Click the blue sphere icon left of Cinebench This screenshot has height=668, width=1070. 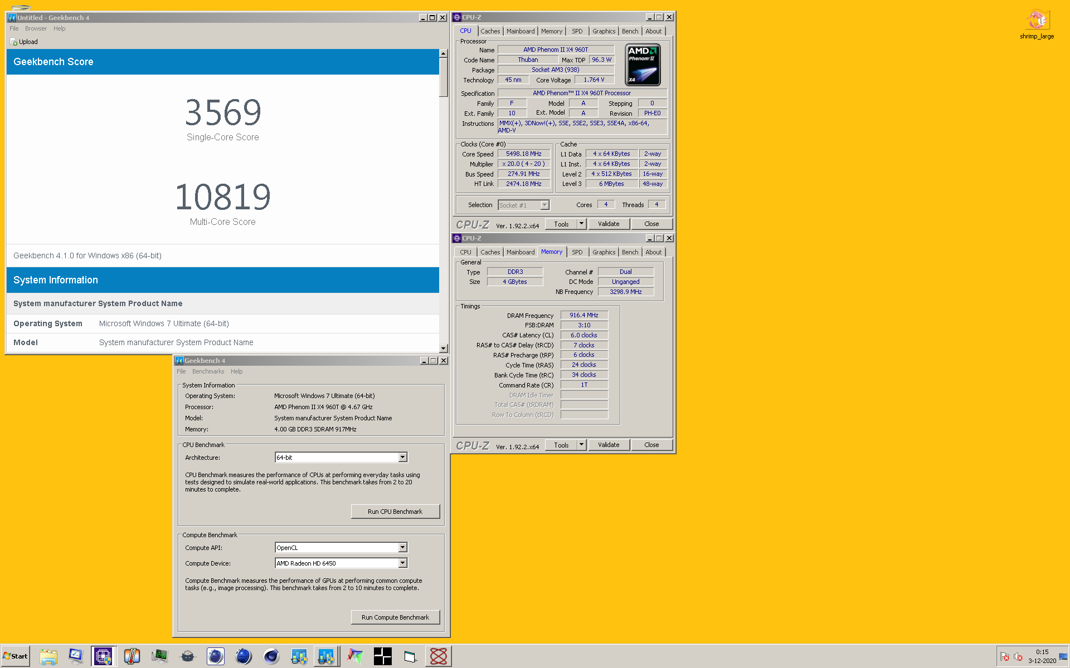243,657
